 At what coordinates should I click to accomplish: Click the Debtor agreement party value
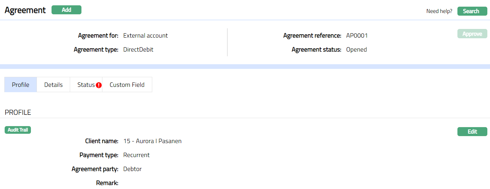pyautogui.click(x=132, y=169)
